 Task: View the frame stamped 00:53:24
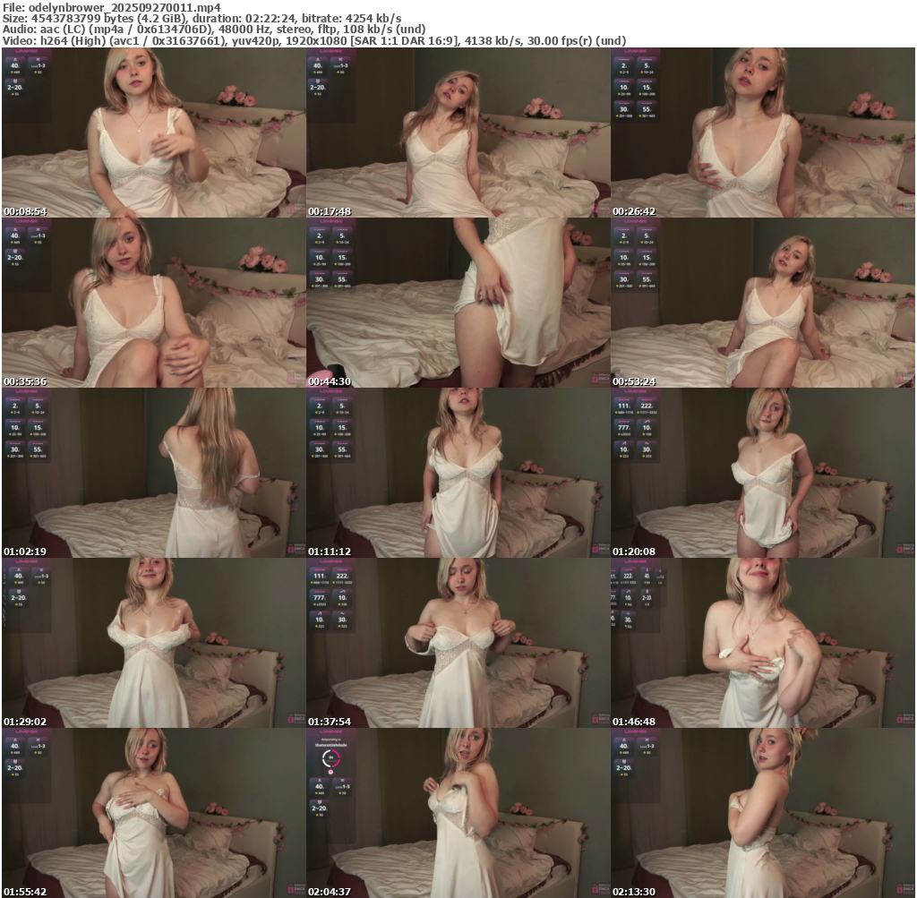click(763, 303)
